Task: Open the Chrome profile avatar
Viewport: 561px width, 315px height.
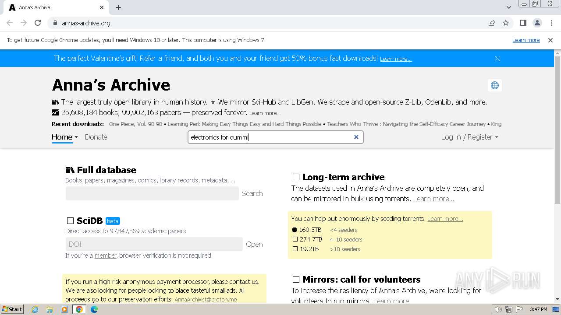Action: (x=537, y=23)
